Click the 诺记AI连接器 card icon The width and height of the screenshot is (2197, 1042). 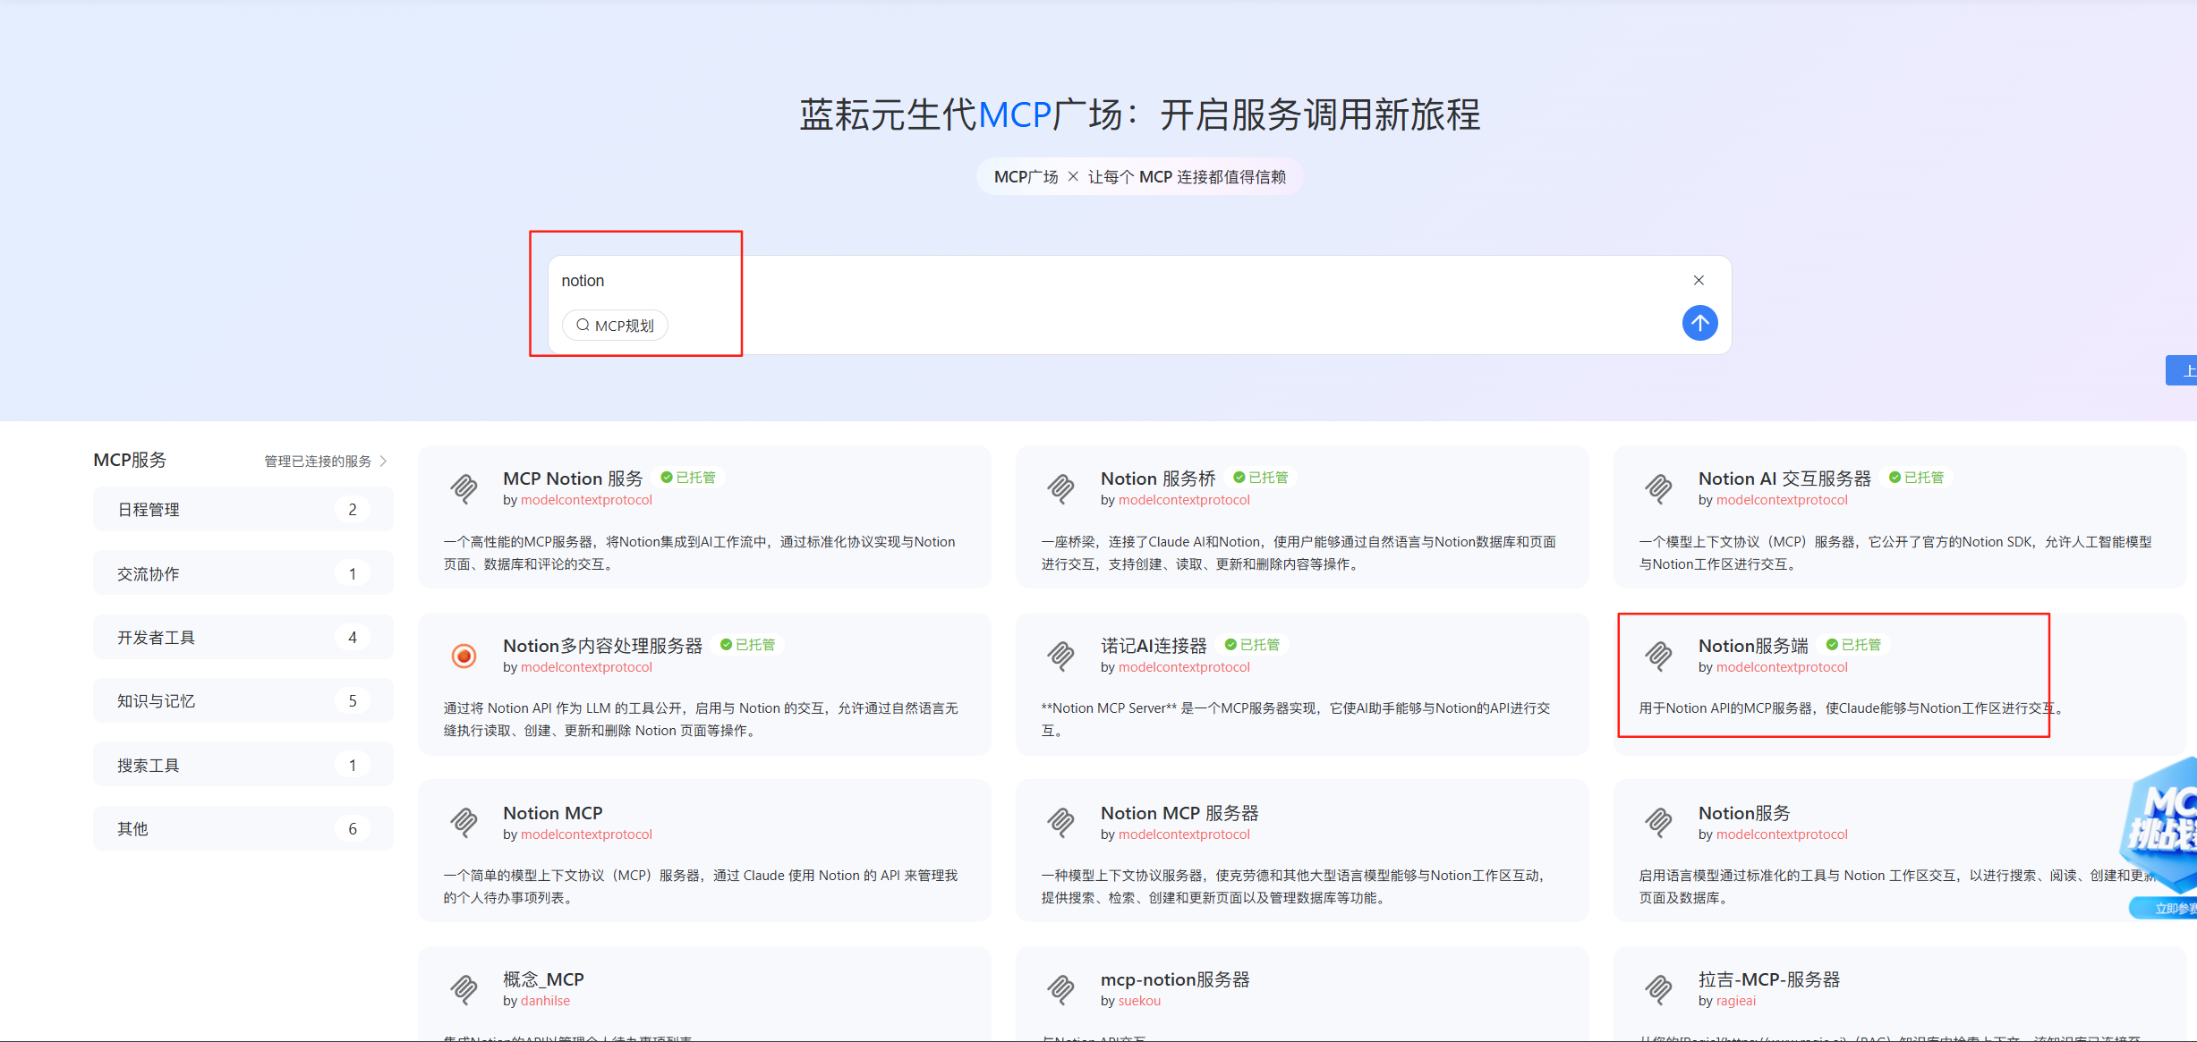1060,656
